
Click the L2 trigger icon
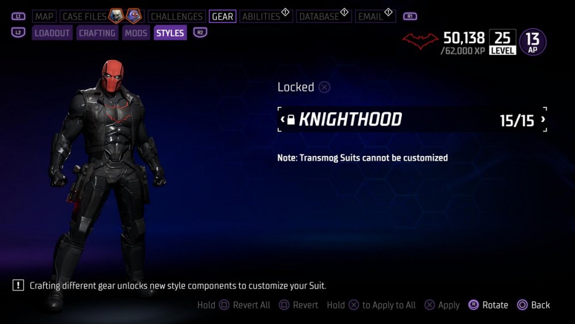(18, 33)
